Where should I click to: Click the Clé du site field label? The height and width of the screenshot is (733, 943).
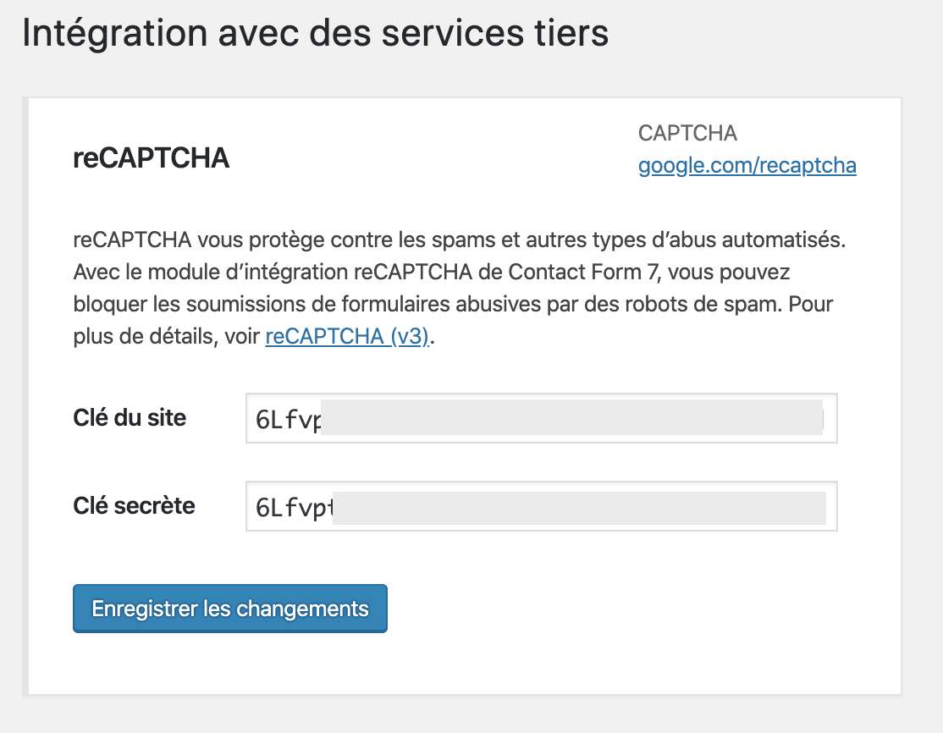coord(129,417)
